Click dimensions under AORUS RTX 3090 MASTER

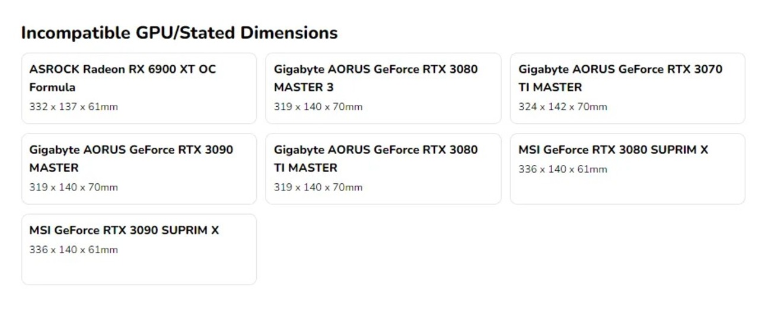pyautogui.click(x=74, y=187)
